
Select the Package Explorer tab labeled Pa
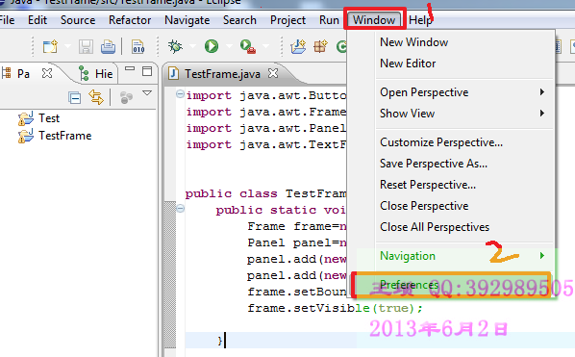[23, 74]
